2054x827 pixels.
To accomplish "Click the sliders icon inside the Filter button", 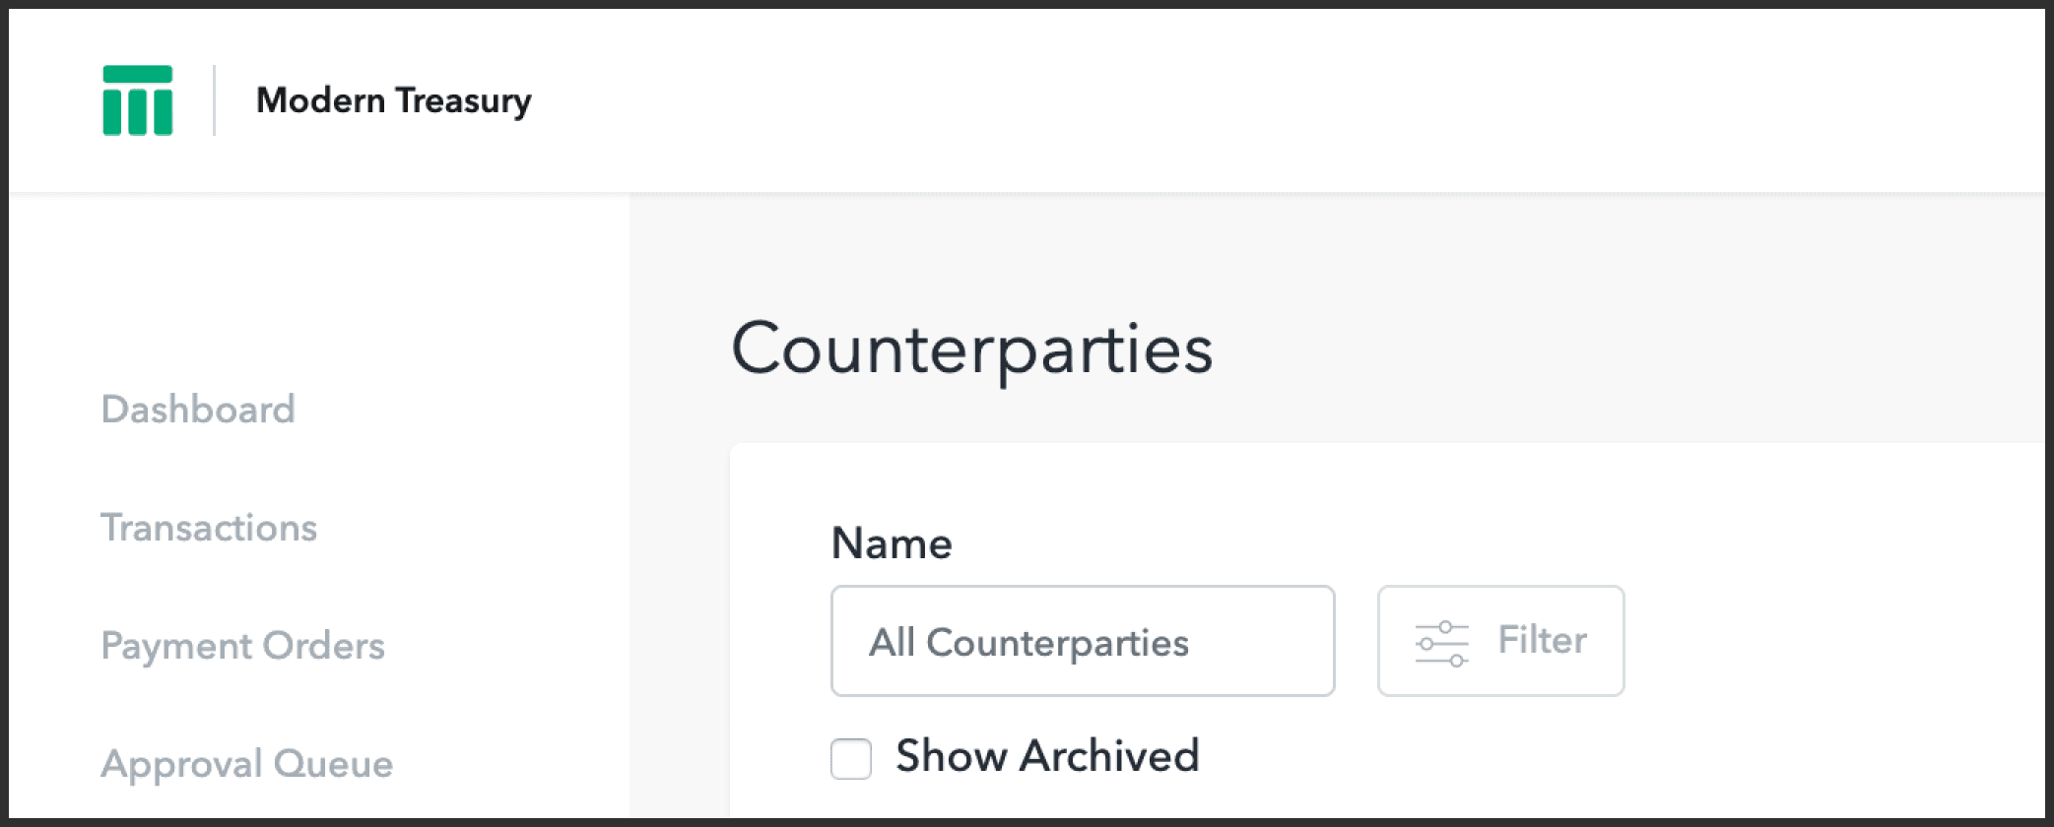I will (1441, 643).
